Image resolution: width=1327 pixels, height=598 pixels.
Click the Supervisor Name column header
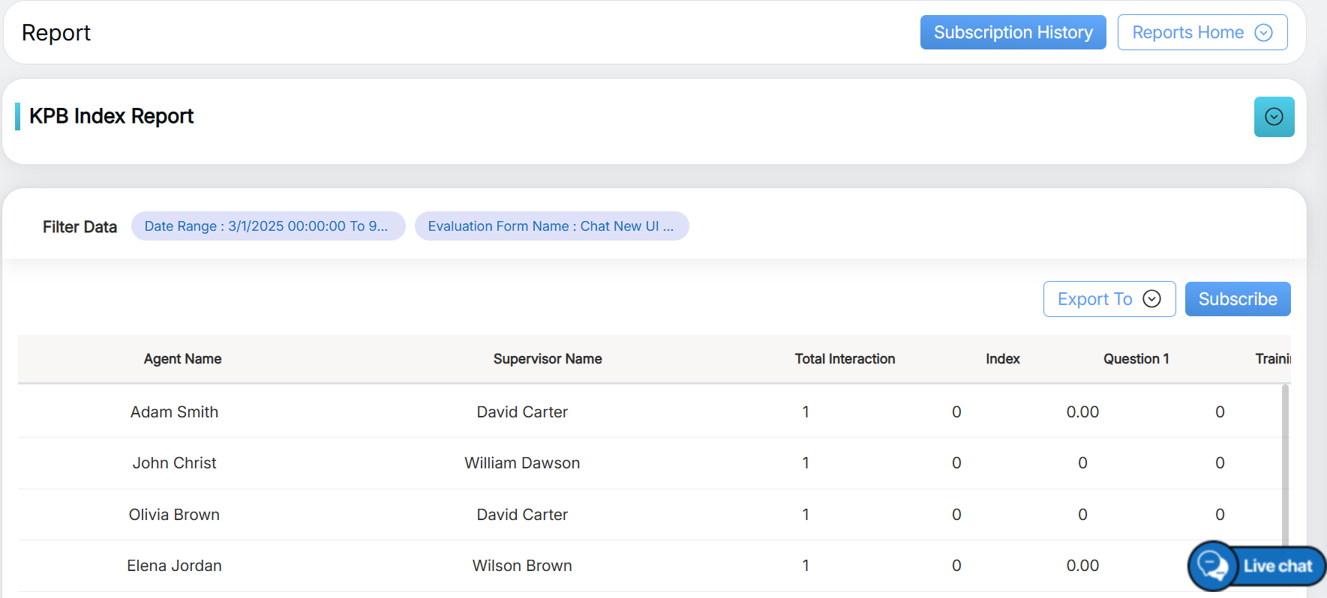click(x=548, y=359)
